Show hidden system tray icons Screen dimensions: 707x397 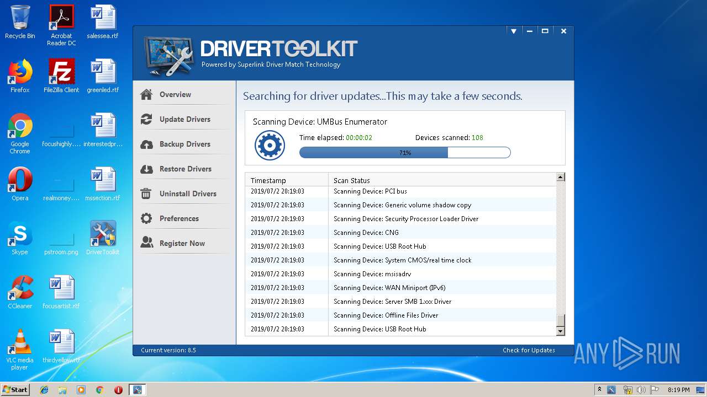tap(599, 389)
